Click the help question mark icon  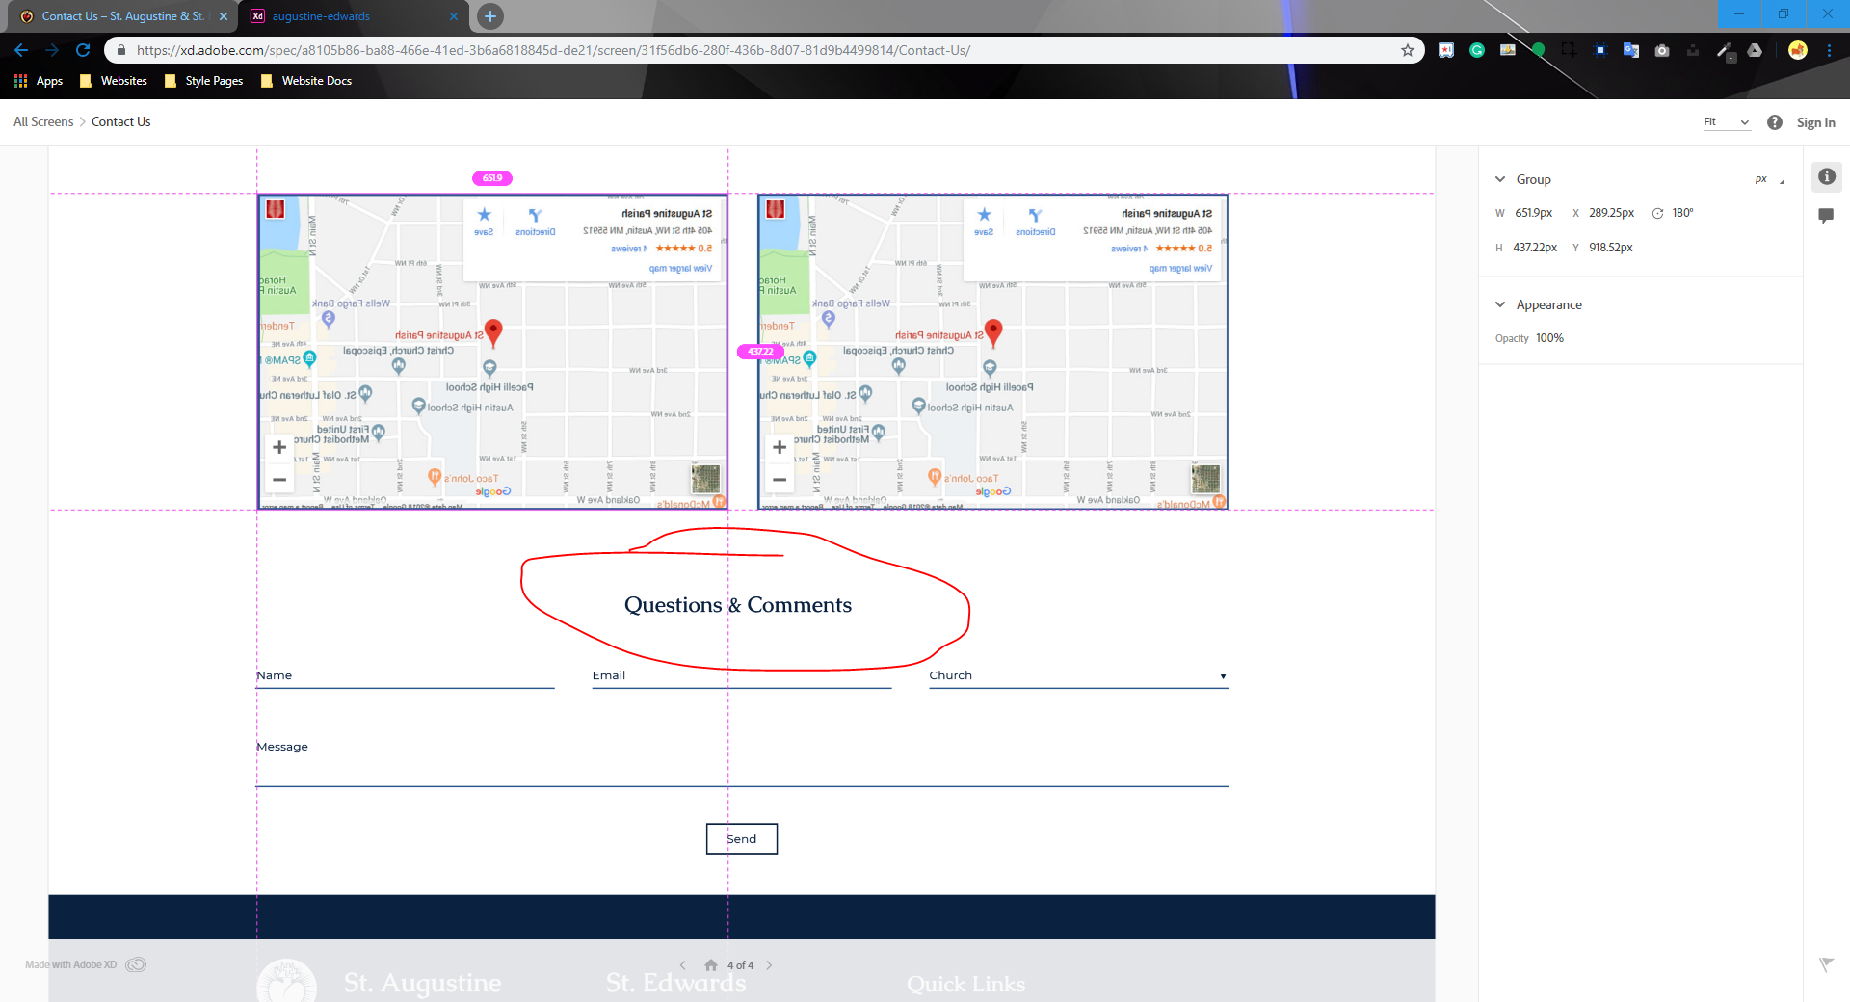tap(1774, 122)
